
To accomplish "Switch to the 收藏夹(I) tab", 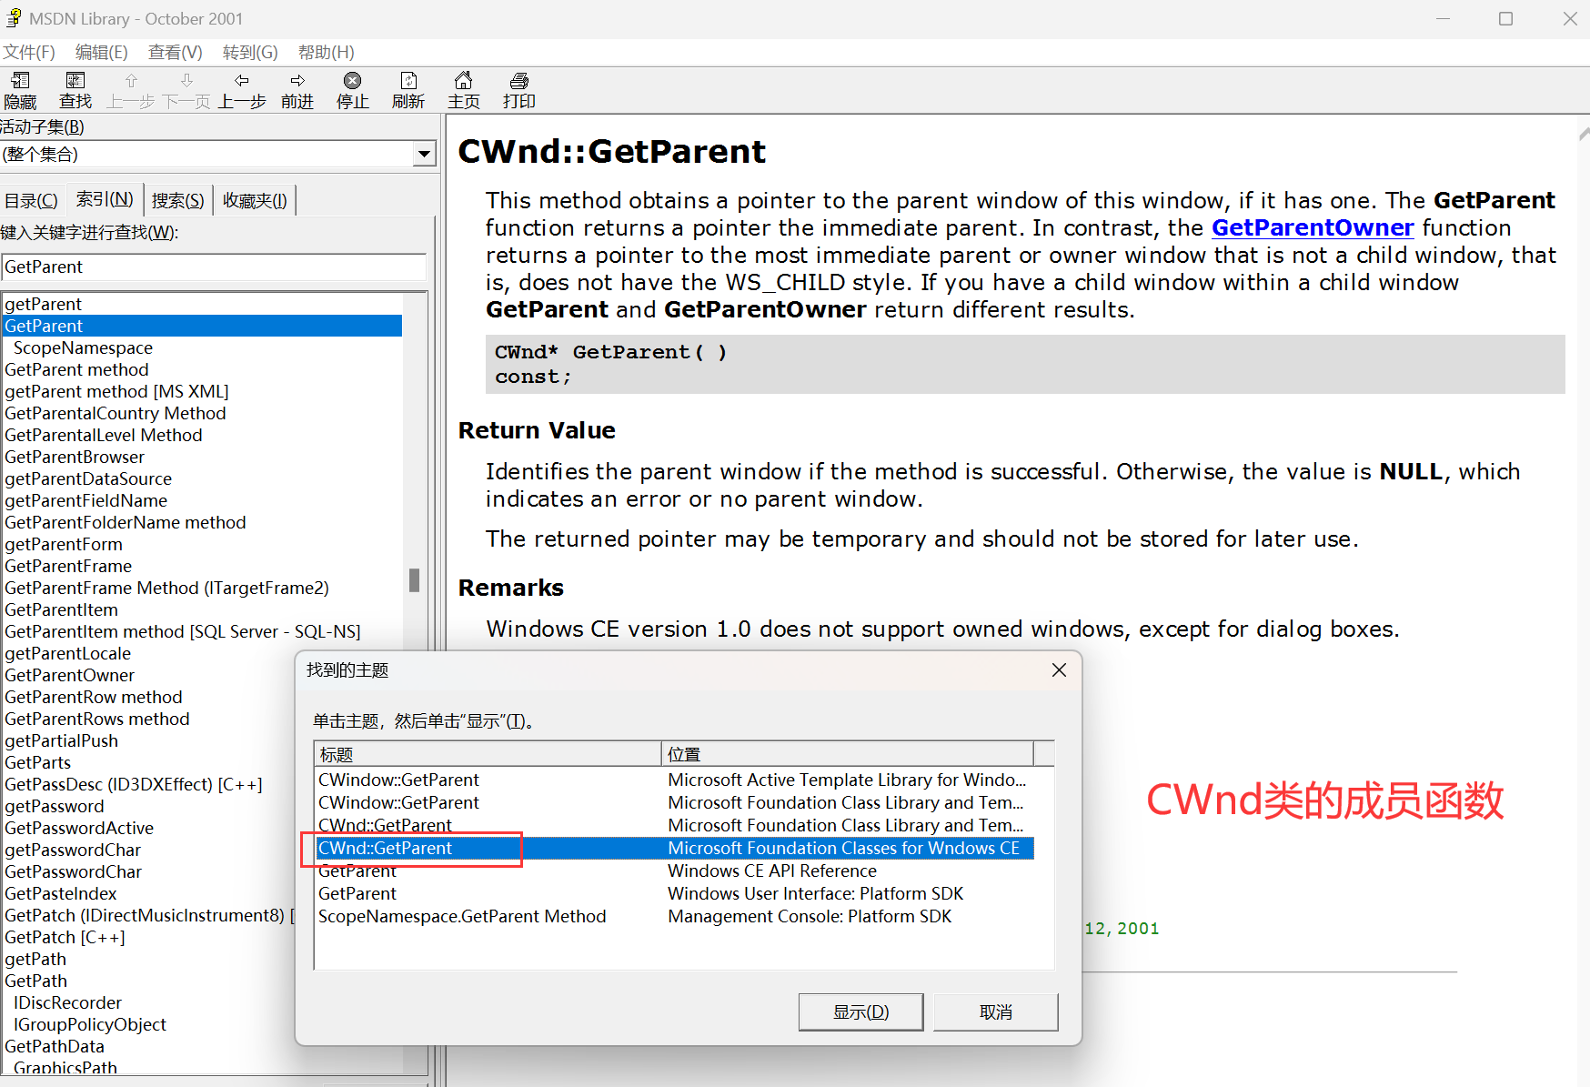I will [255, 201].
